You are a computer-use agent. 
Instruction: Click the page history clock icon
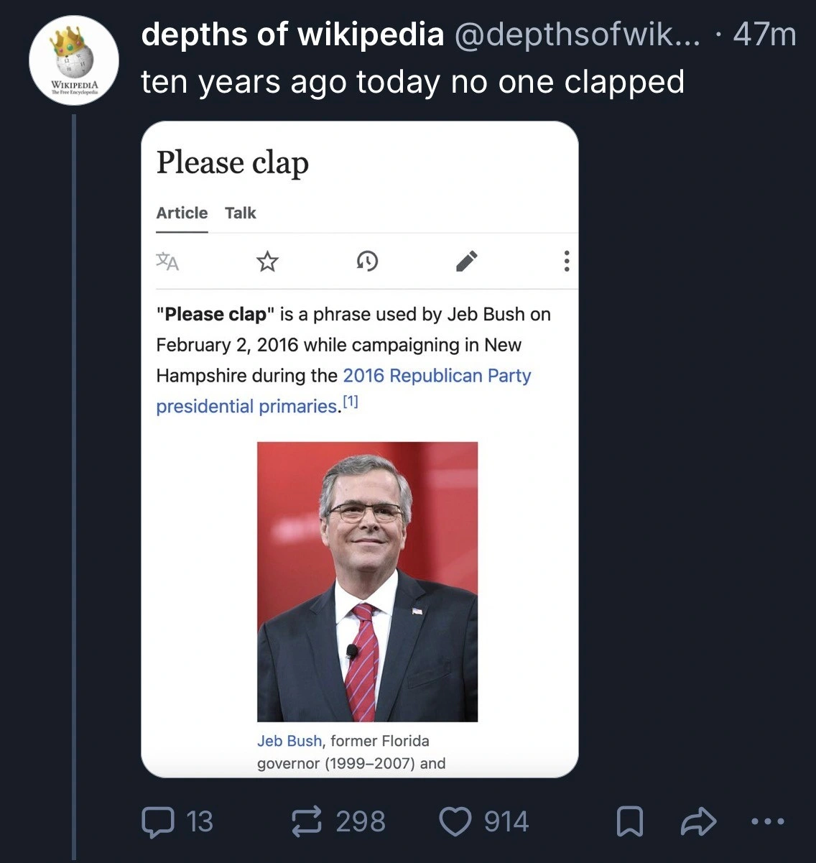point(366,262)
